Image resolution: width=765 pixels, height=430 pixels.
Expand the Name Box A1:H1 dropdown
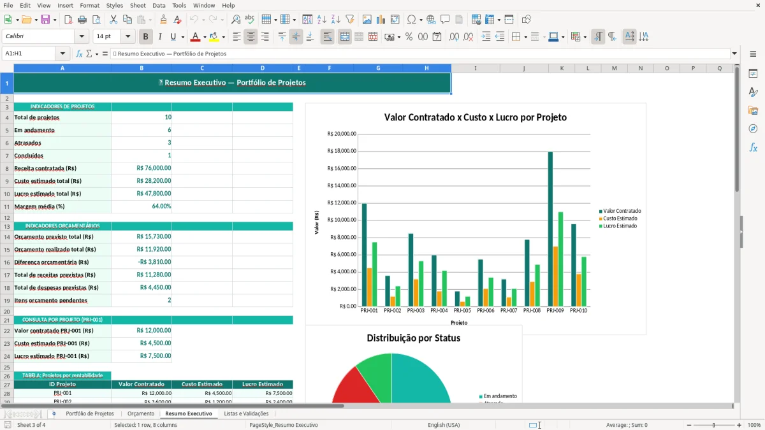[x=62, y=54]
